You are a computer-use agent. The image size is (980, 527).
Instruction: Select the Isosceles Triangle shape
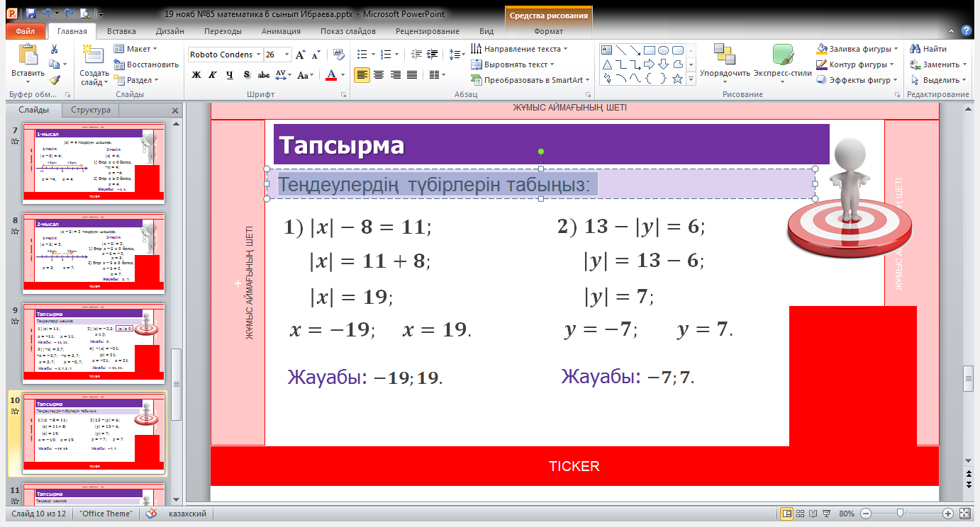[606, 64]
